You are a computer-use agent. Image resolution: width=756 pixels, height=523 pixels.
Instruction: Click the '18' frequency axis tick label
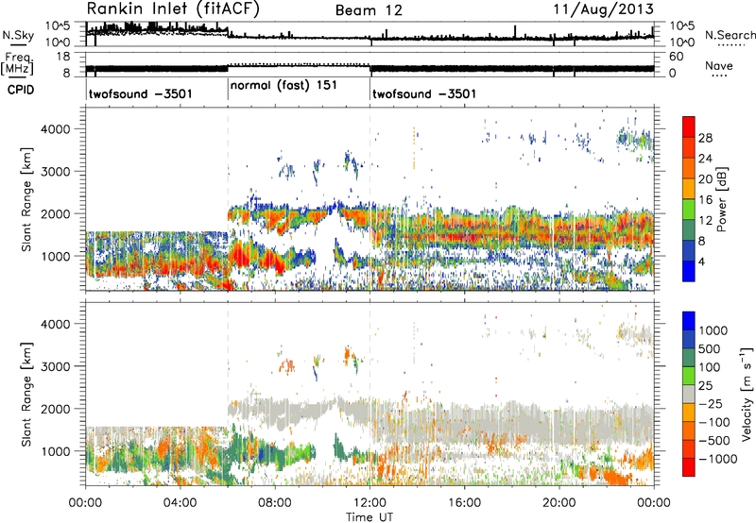(63, 57)
